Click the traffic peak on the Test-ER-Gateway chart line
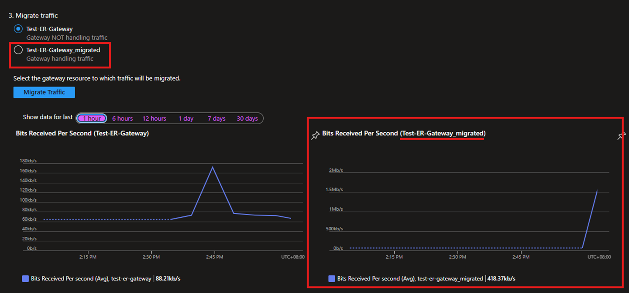Image resolution: width=629 pixels, height=293 pixels. 213,167
